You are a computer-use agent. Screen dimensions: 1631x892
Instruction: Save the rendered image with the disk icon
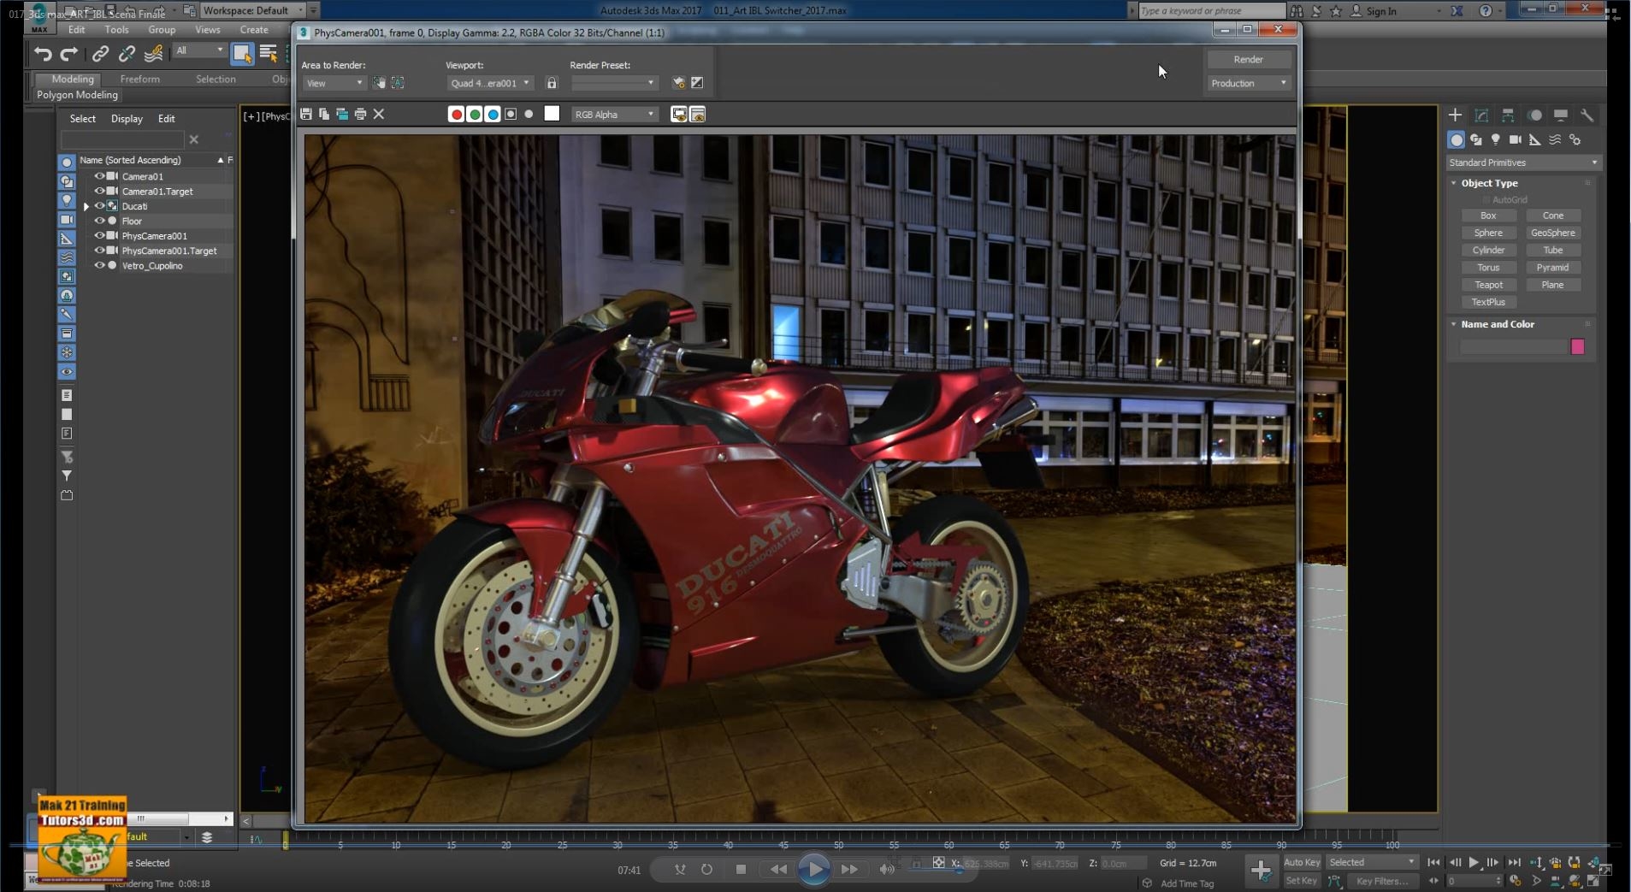point(306,114)
